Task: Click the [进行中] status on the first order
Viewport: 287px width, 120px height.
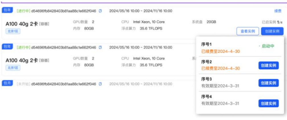Action: point(23,11)
